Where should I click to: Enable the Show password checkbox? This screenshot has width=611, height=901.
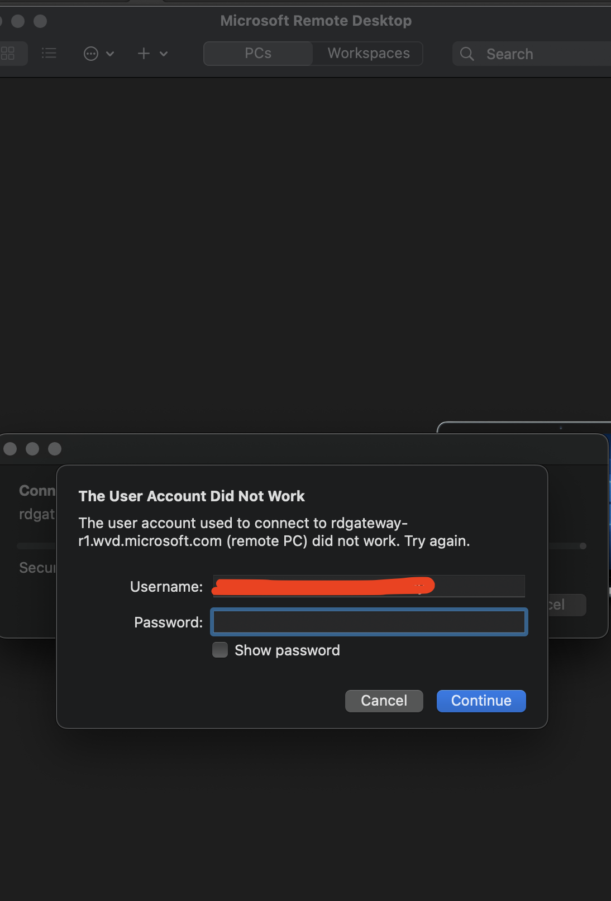220,650
